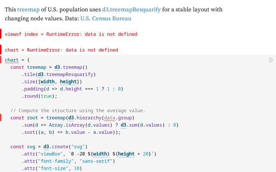This screenshot has width=276, height=172.
Task: Place cursor on the comment line
Action: [x=78, y=111]
